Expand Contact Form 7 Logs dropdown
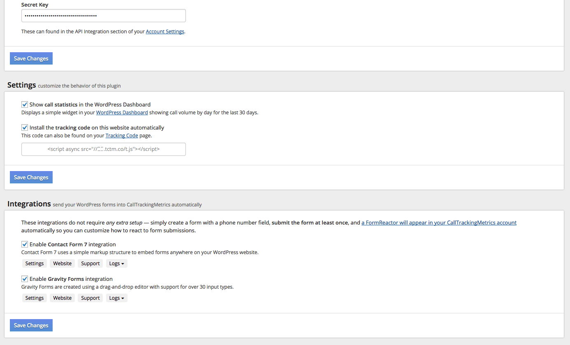The height and width of the screenshot is (345, 570). (x=117, y=263)
